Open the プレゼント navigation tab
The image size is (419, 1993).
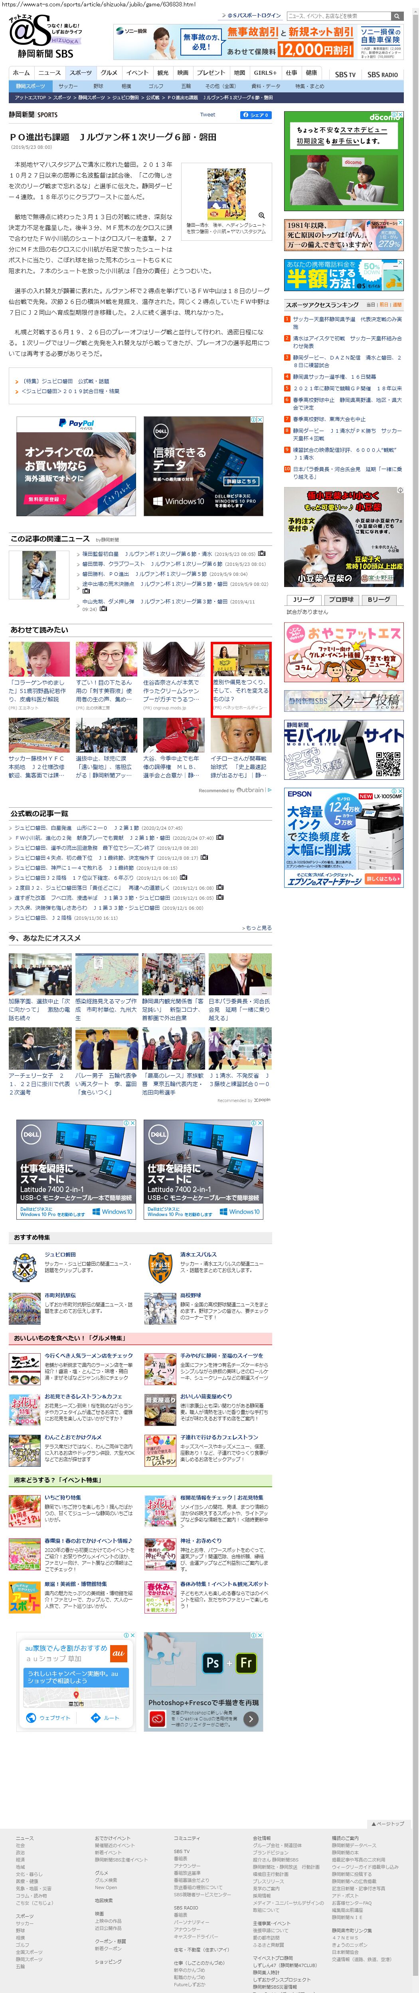click(211, 73)
